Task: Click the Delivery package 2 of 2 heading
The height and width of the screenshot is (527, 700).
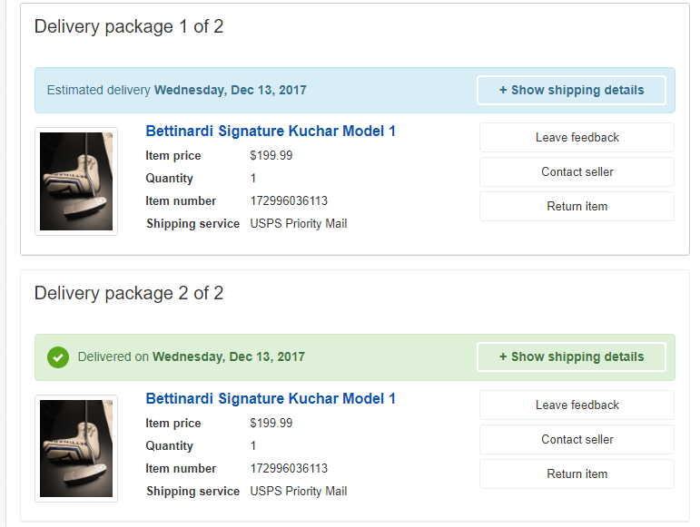Action: (129, 294)
